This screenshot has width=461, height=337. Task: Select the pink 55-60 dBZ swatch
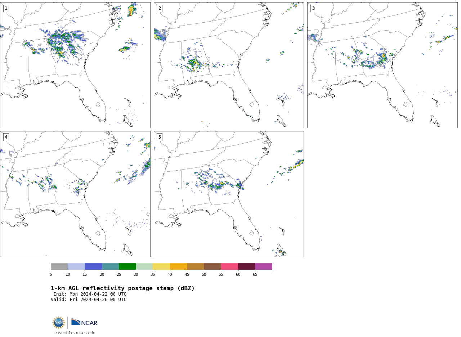coord(229,266)
